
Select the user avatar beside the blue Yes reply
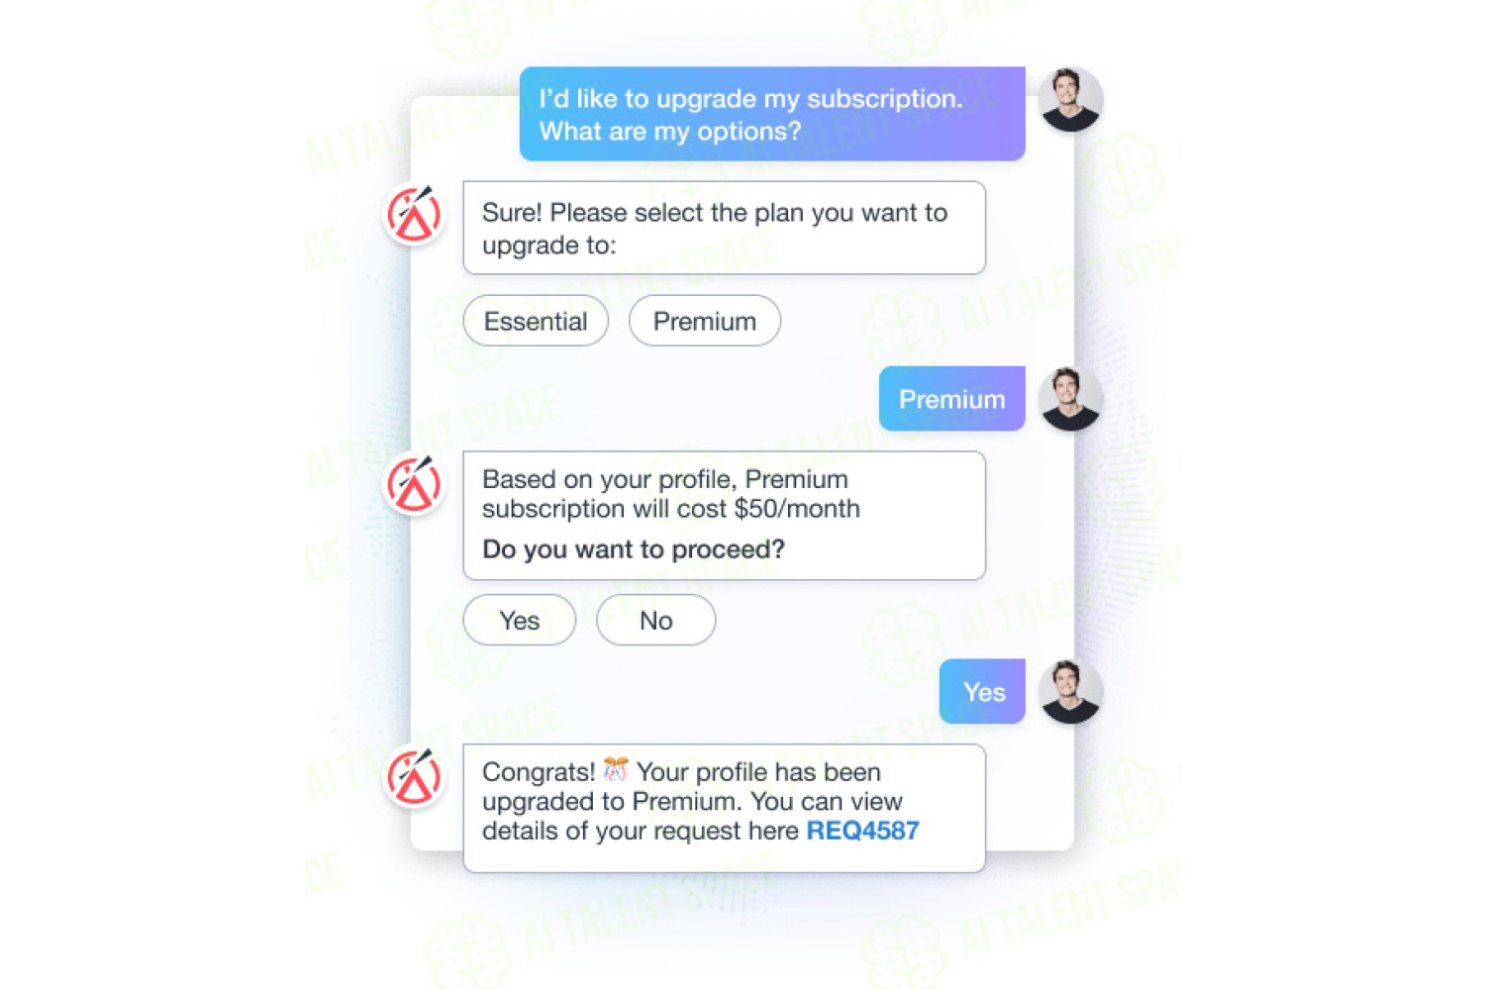pyautogui.click(x=1071, y=692)
